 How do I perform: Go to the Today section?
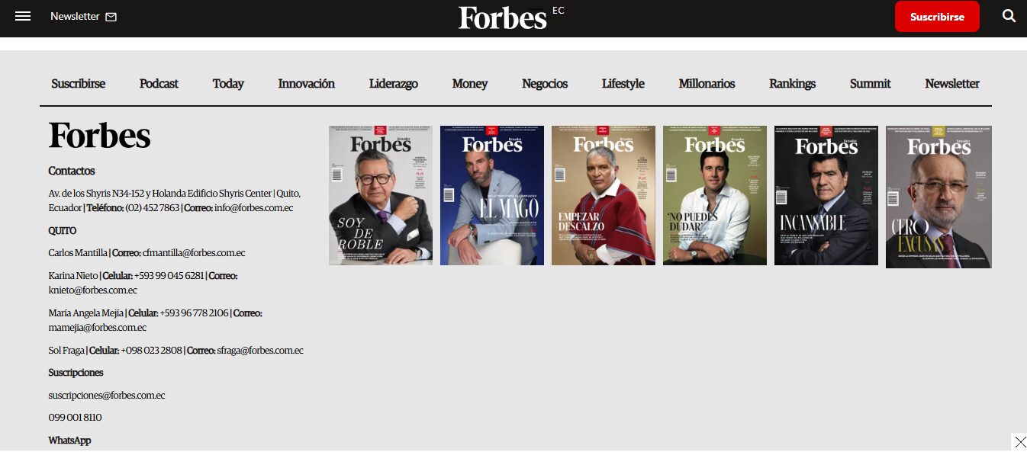pos(228,84)
